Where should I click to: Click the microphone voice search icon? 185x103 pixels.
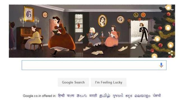pyautogui.click(x=161, y=65)
